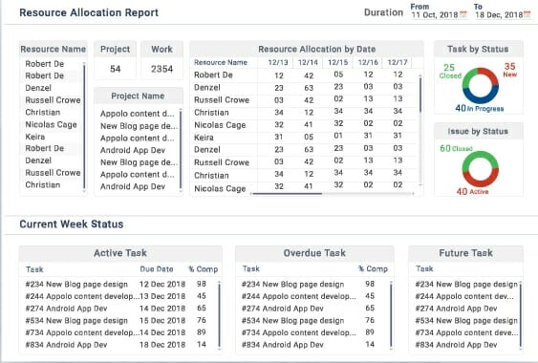Click the Project count value 54
Screen dimensions: 538x363
(x=116, y=69)
